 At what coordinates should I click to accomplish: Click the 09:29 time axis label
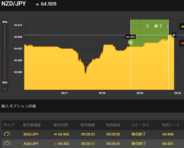point(177,93)
